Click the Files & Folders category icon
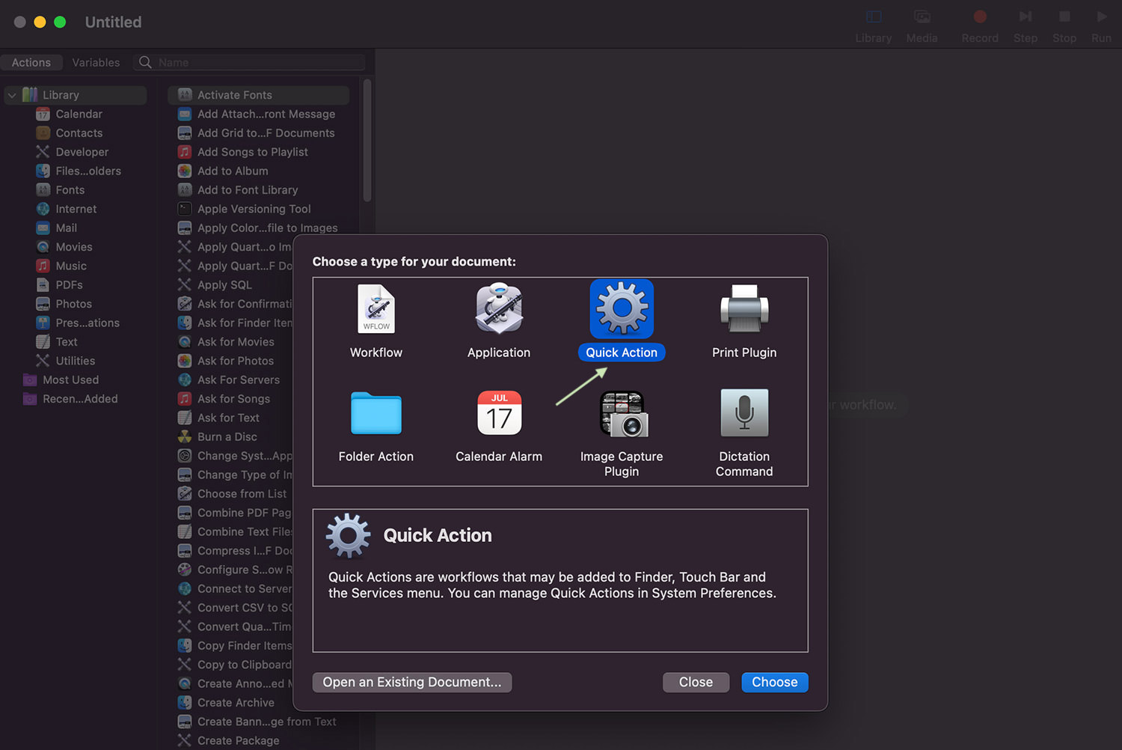The height and width of the screenshot is (750, 1122). click(x=43, y=171)
